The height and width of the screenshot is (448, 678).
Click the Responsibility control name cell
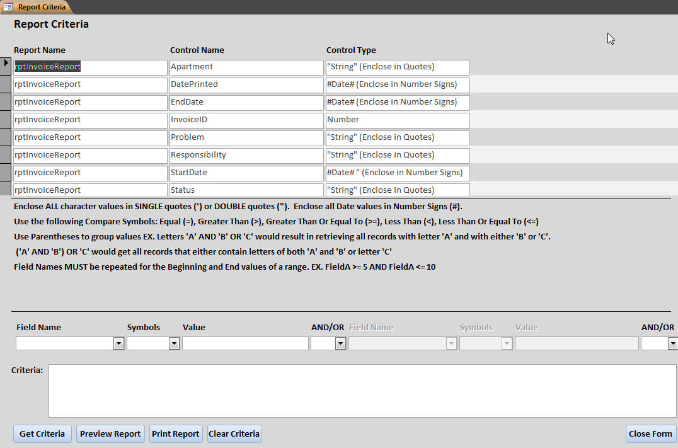click(x=246, y=156)
